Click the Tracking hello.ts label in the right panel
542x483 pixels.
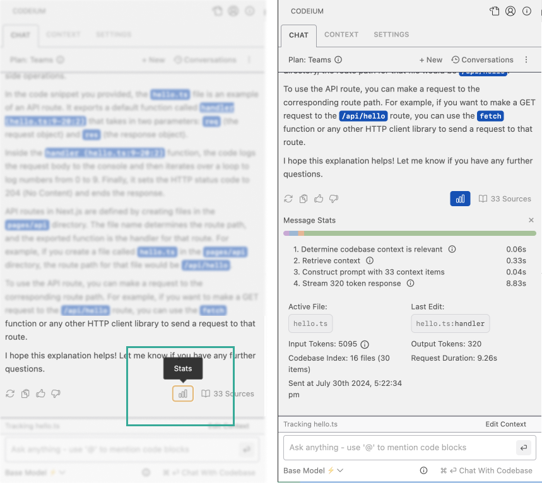tap(310, 424)
